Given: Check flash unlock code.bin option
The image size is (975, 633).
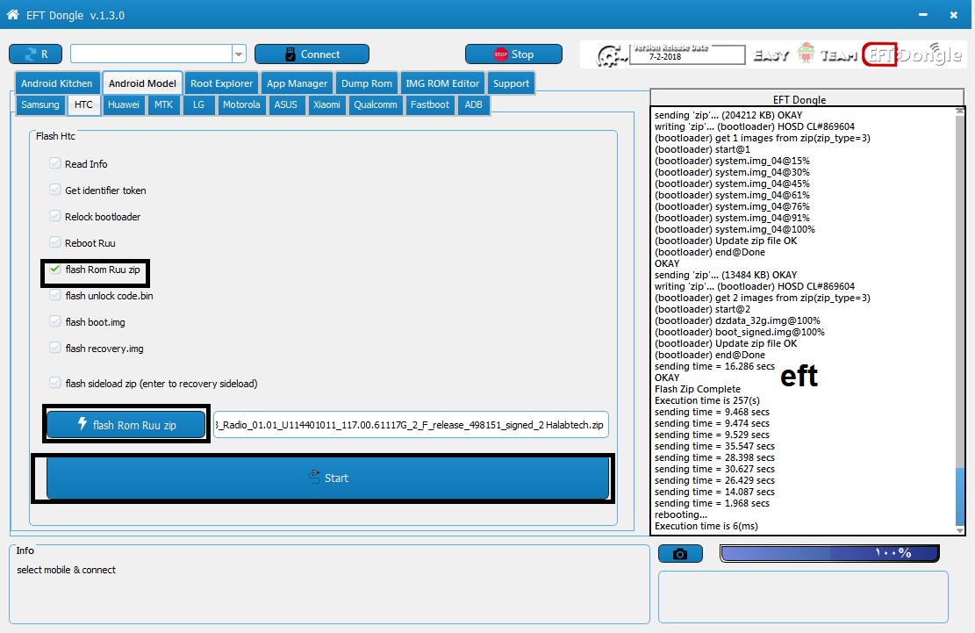Looking at the screenshot, I should pyautogui.click(x=54, y=295).
